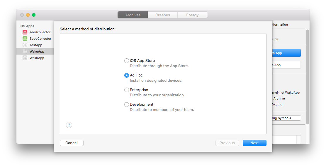Choose the iOS App Store distribution option
326x167 pixels.
coord(127,61)
